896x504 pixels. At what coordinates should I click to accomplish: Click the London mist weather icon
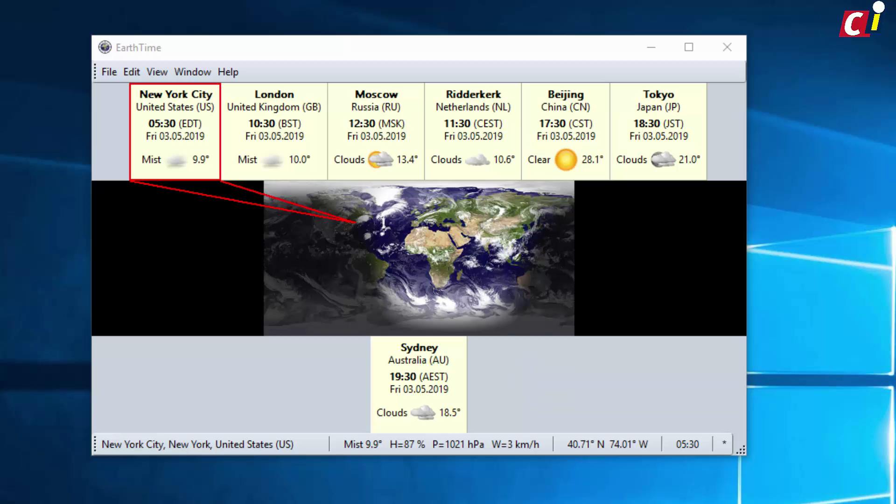tap(273, 161)
